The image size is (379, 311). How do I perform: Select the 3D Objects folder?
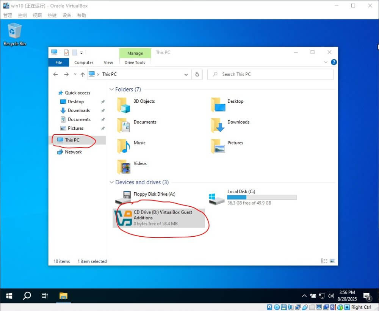[136, 105]
